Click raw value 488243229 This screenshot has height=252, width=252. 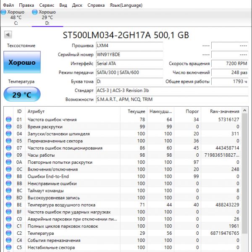[227, 205]
